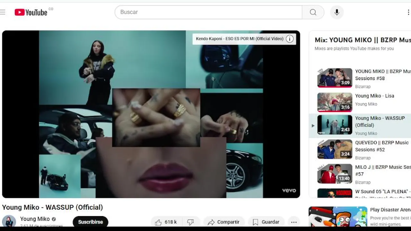Viewport: 411px width, 231px height.
Task: Click the vevo watermark in player
Action: coord(289,190)
